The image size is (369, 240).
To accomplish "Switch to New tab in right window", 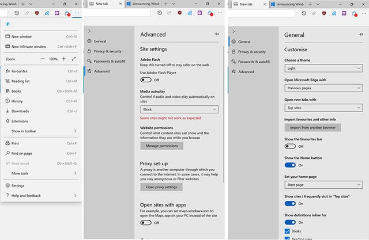I will 250,4.
